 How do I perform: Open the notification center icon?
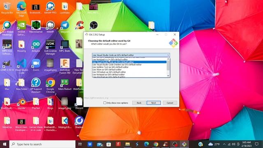pyautogui.click(x=256, y=144)
